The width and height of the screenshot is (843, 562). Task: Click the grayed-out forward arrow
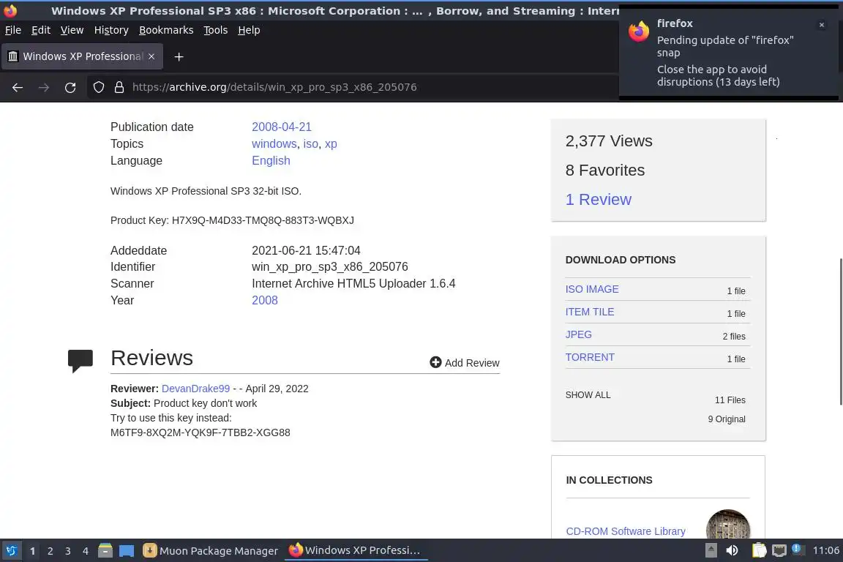click(44, 87)
